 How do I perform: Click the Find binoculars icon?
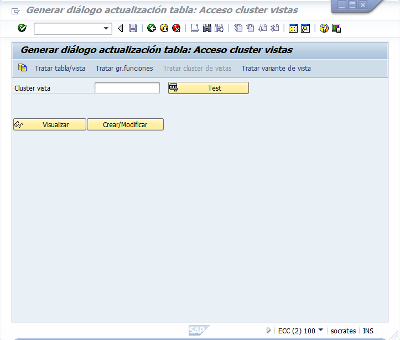[207, 28]
